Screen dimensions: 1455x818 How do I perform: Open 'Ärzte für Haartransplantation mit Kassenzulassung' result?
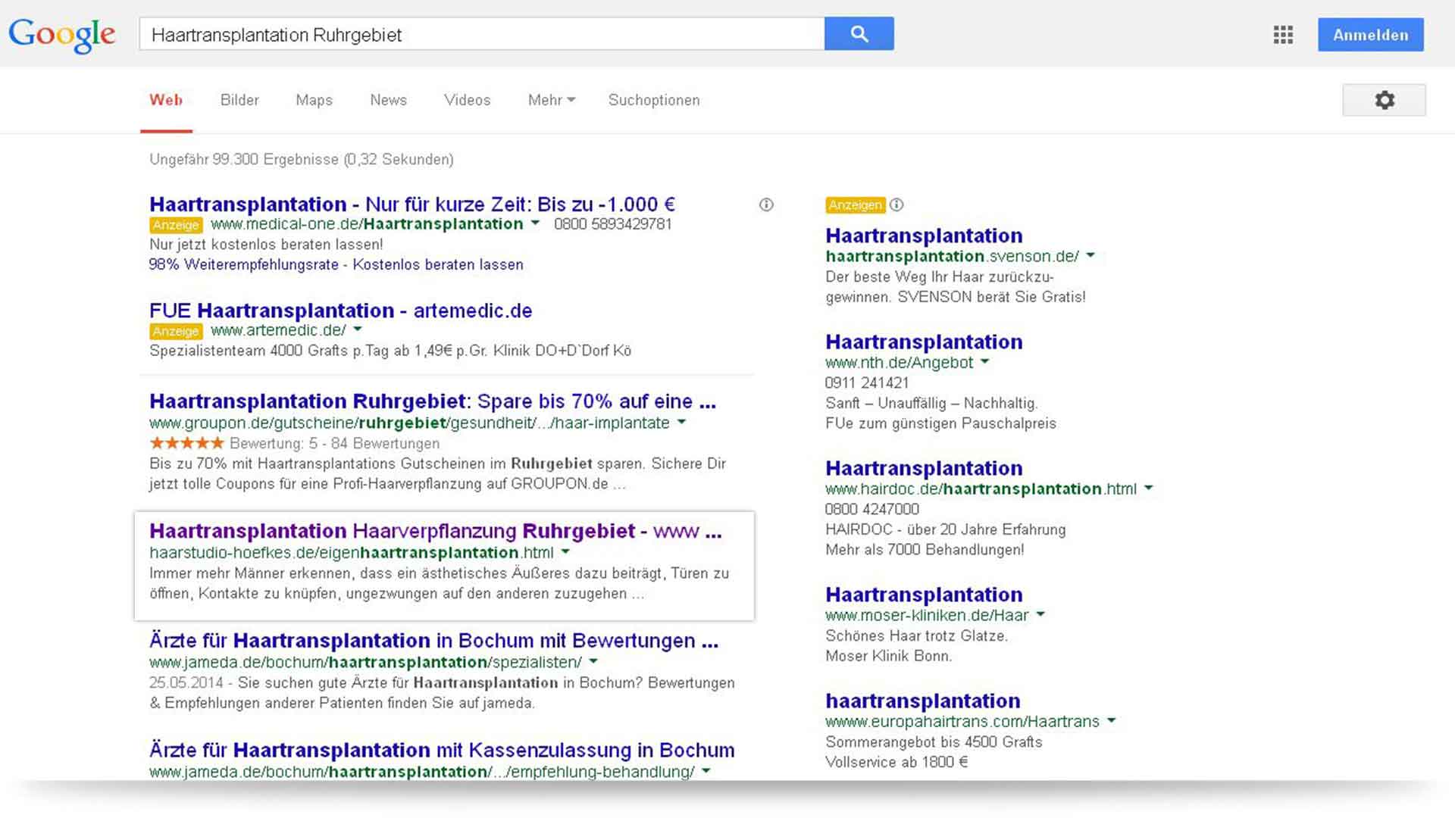442,750
